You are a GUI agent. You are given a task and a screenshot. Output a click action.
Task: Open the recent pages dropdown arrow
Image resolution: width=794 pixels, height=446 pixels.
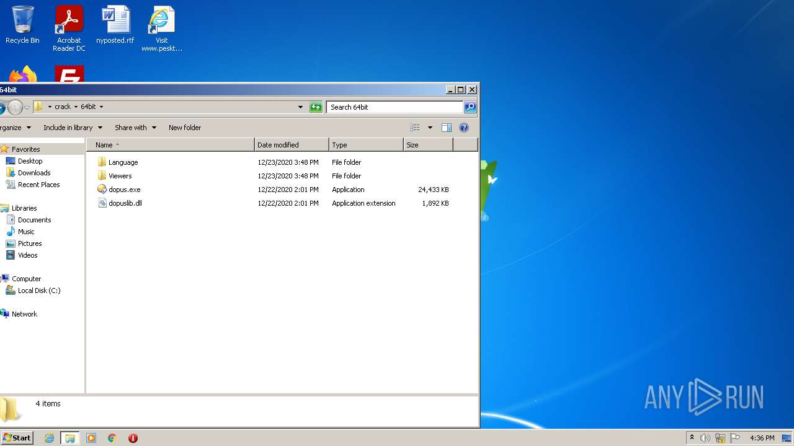point(27,107)
